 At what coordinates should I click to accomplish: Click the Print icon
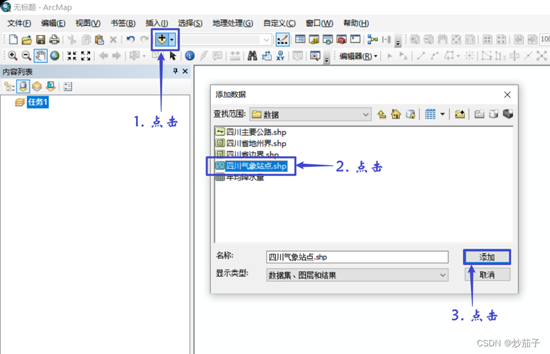coord(54,39)
